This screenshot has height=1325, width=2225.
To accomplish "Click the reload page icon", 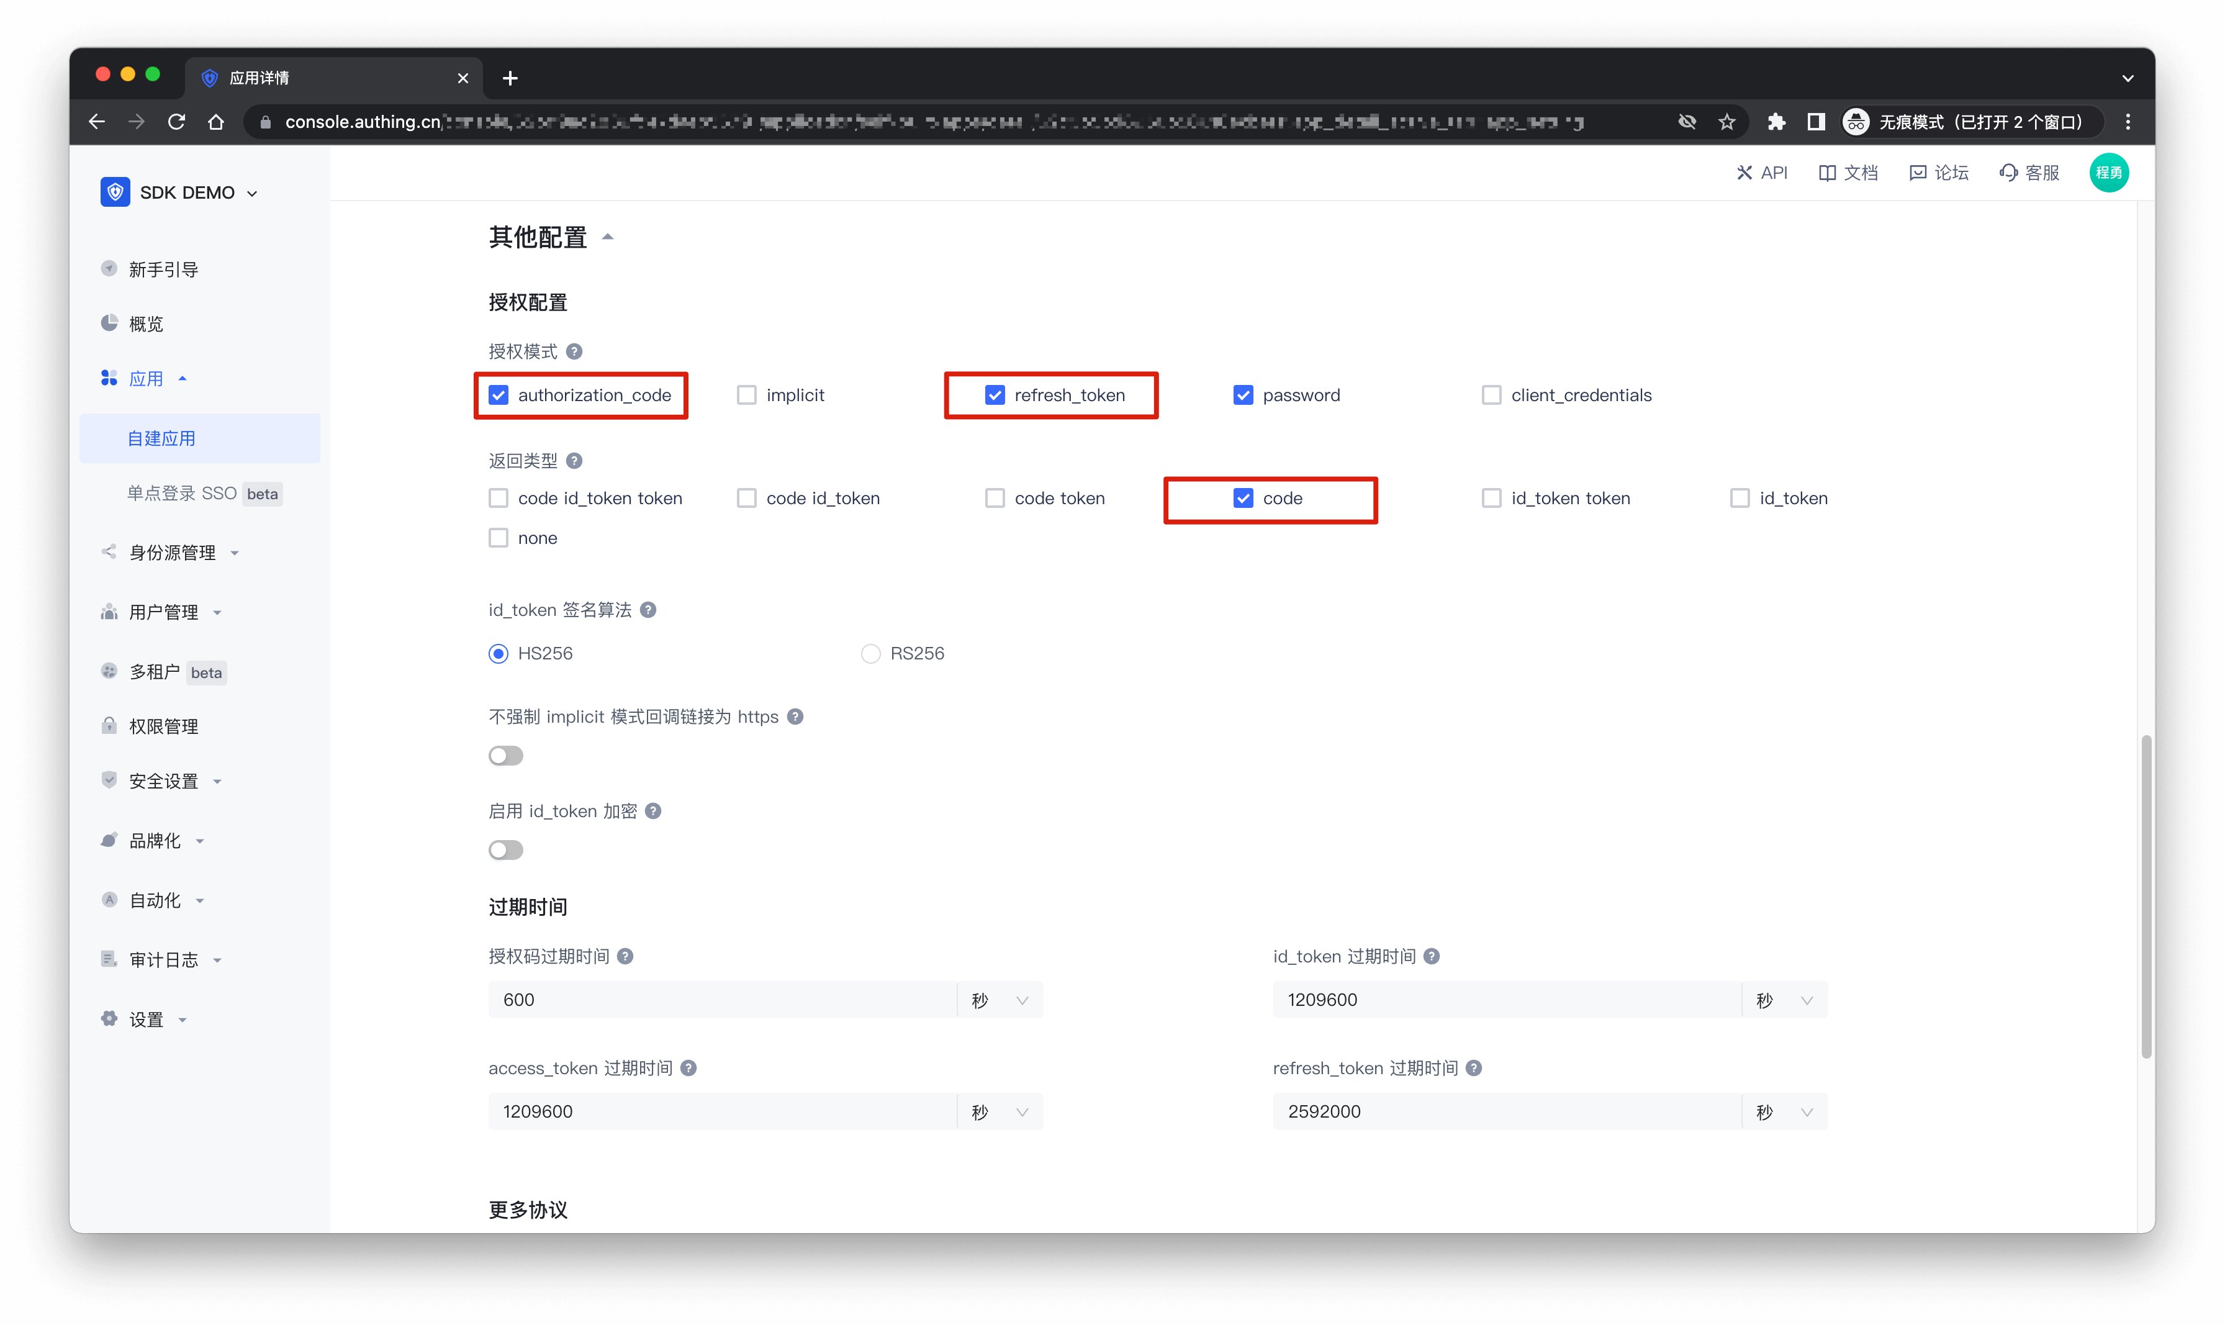I will click(x=177, y=122).
